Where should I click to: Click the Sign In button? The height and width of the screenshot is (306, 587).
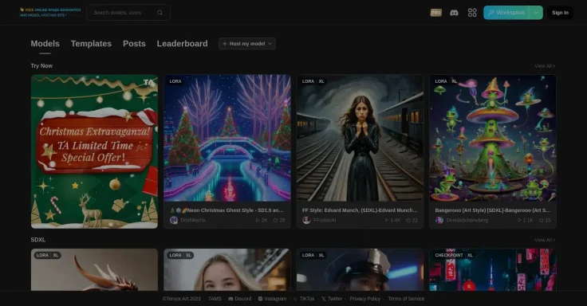pyautogui.click(x=560, y=13)
